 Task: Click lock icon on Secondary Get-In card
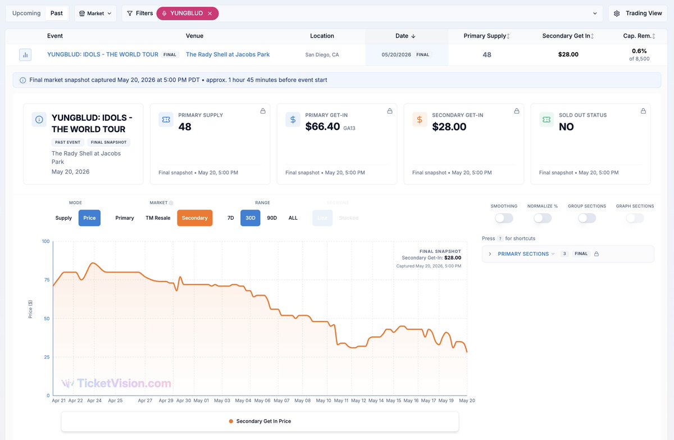click(517, 111)
